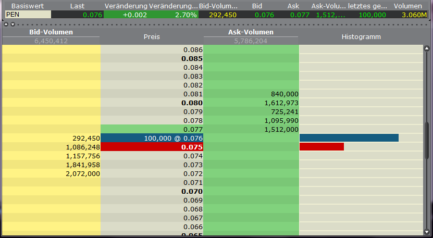Click the scrollbar up arrow button
Viewport: 433px width, 238px height.
[427, 48]
